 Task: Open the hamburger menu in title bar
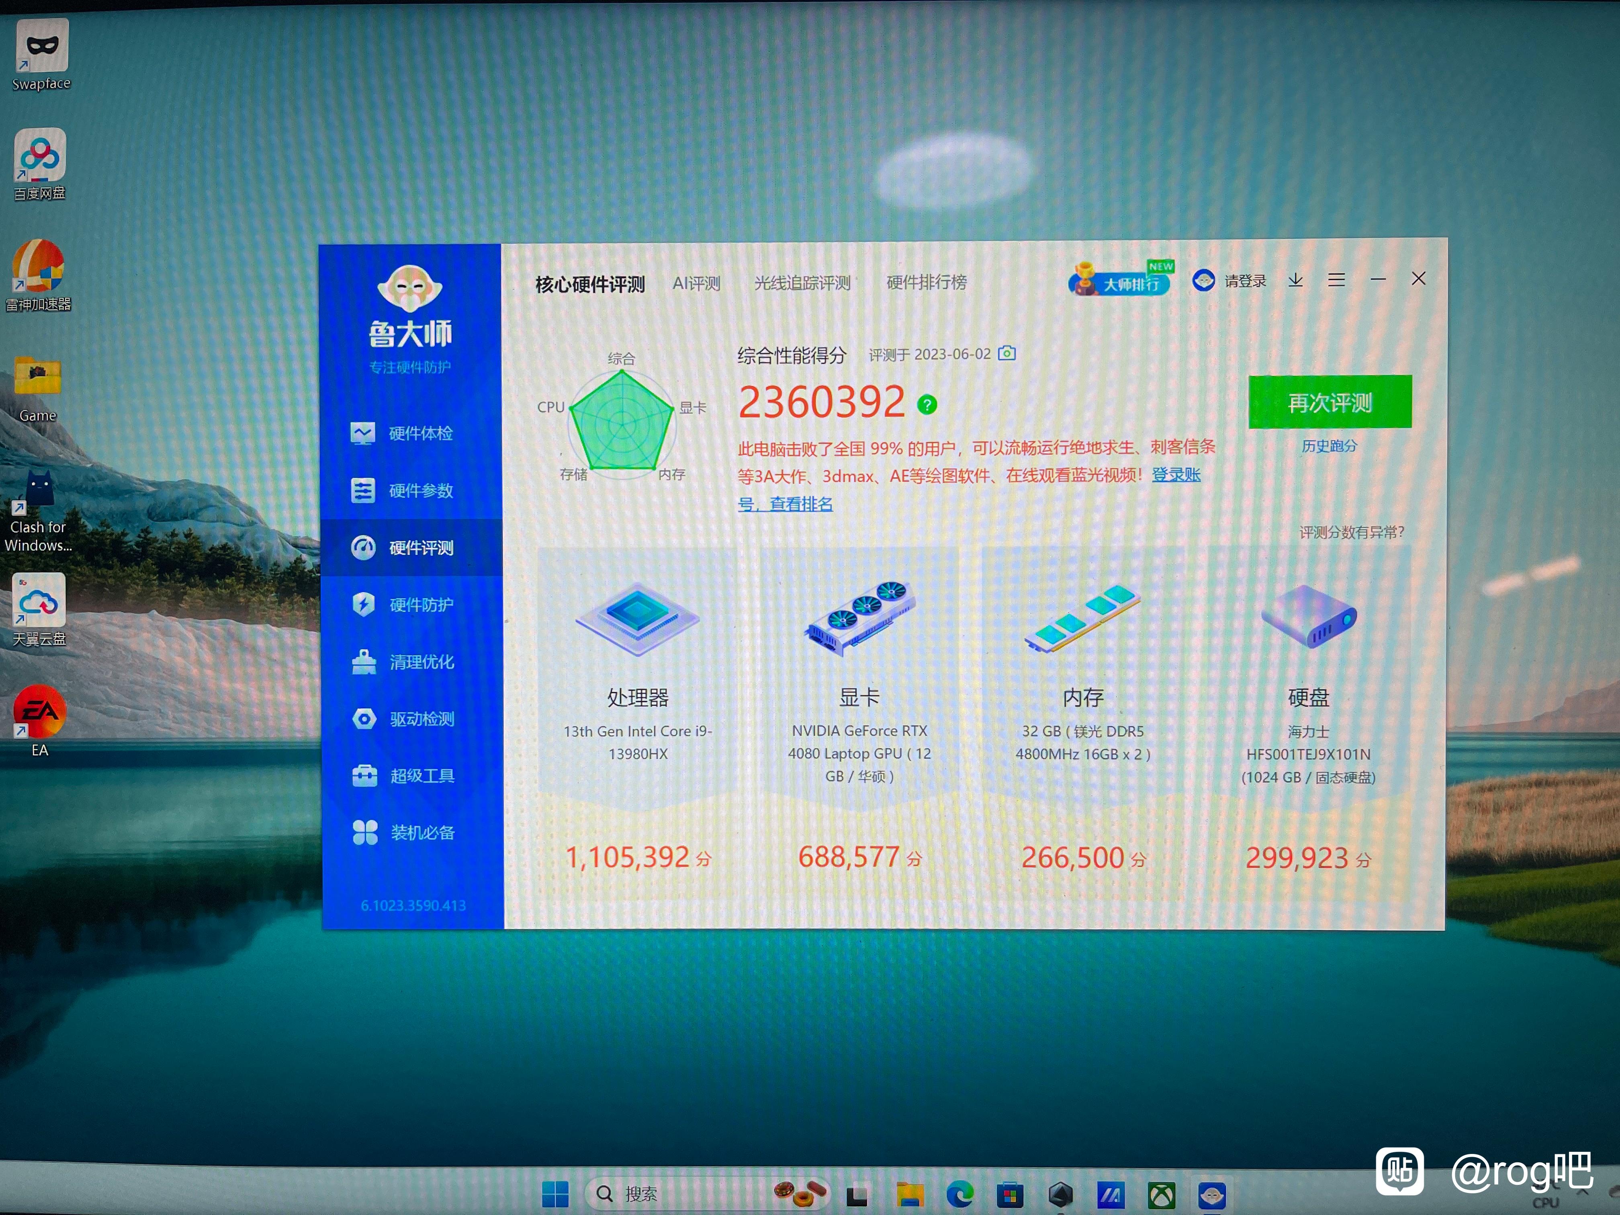coord(1337,280)
